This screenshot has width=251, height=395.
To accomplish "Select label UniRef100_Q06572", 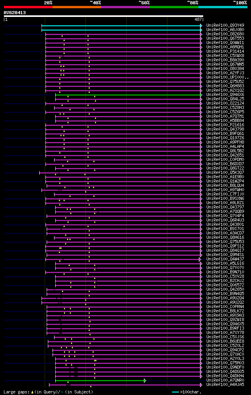I will point(225,285).
